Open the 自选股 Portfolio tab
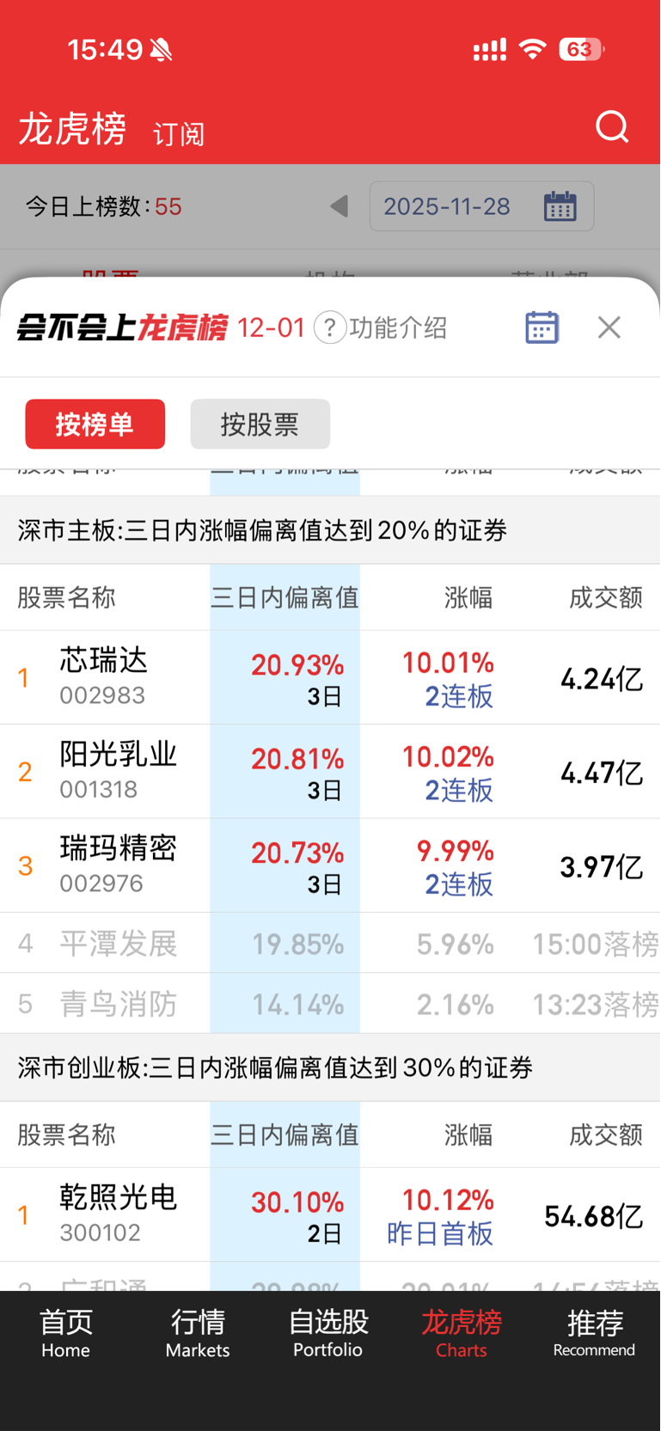 tap(328, 1333)
